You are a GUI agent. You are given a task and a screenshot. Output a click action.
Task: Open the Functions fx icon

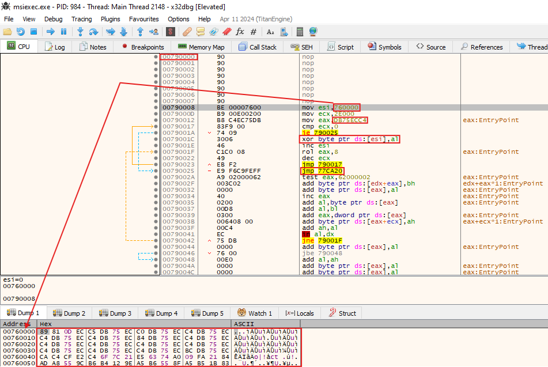coord(240,32)
